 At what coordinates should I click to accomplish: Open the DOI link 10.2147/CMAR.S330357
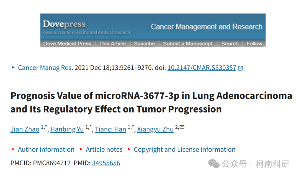[202, 68]
